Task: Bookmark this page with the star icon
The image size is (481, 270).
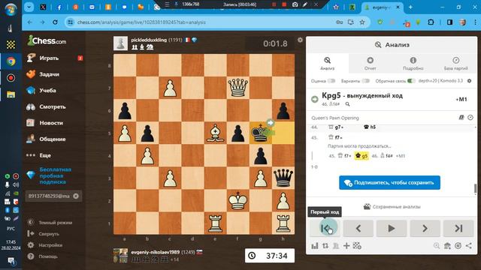Action: [362, 22]
